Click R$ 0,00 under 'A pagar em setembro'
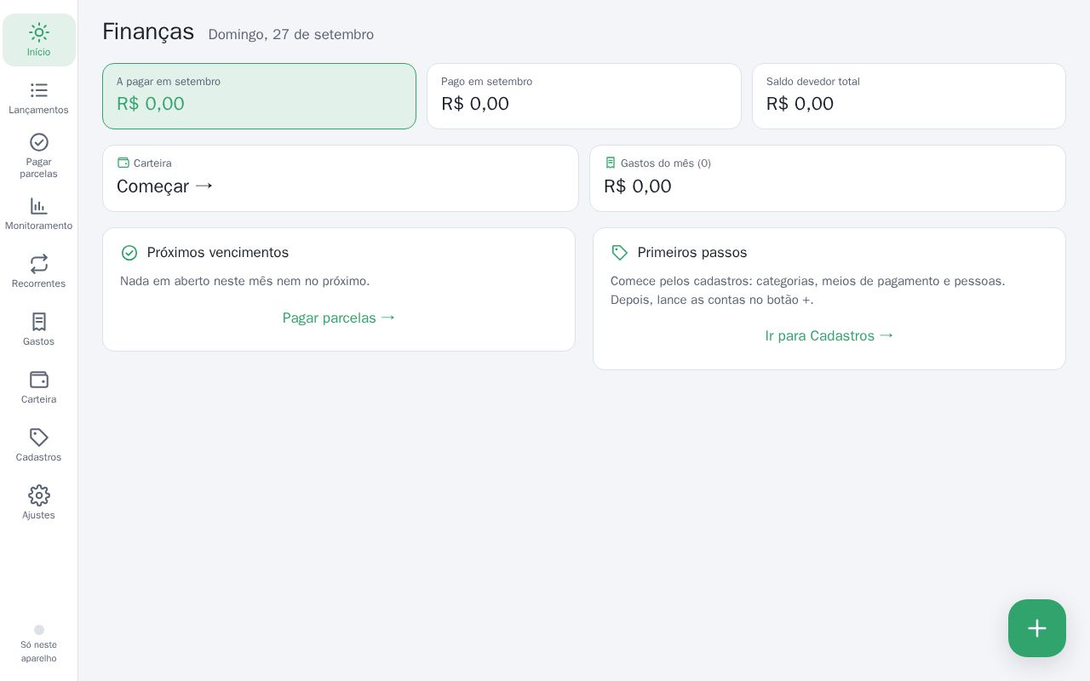The height and width of the screenshot is (681, 1090). tap(151, 104)
